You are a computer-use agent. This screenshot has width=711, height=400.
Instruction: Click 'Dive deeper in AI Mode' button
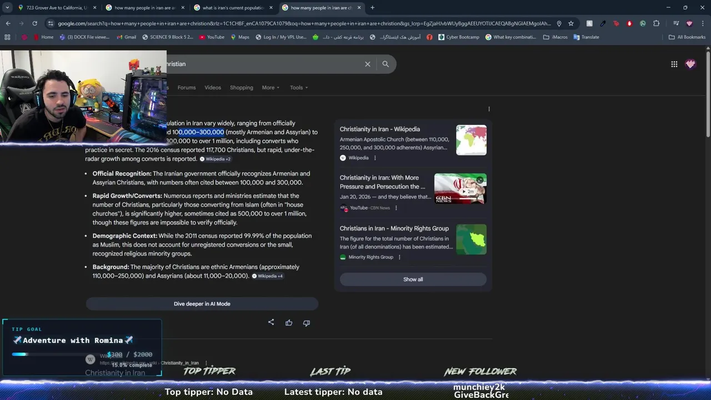click(x=202, y=304)
